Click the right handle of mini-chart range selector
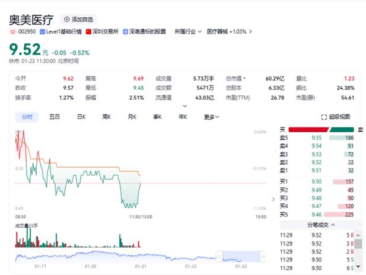366x275 pixels. [x=263, y=257]
